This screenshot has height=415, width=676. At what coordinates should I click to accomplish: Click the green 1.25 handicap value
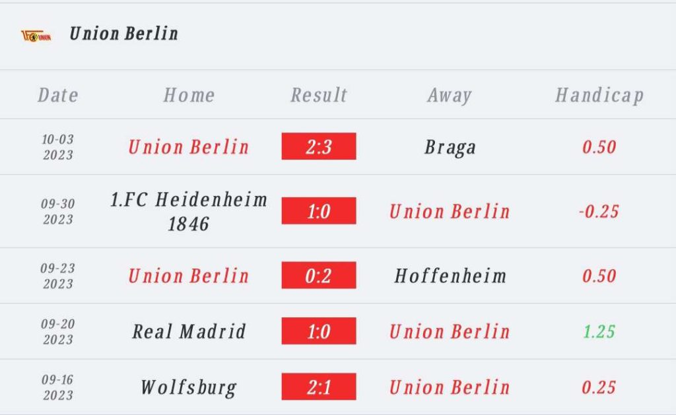click(x=599, y=331)
